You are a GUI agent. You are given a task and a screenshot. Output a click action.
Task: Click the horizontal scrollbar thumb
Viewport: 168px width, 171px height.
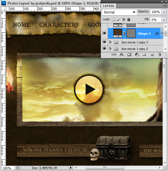tap(105, 168)
